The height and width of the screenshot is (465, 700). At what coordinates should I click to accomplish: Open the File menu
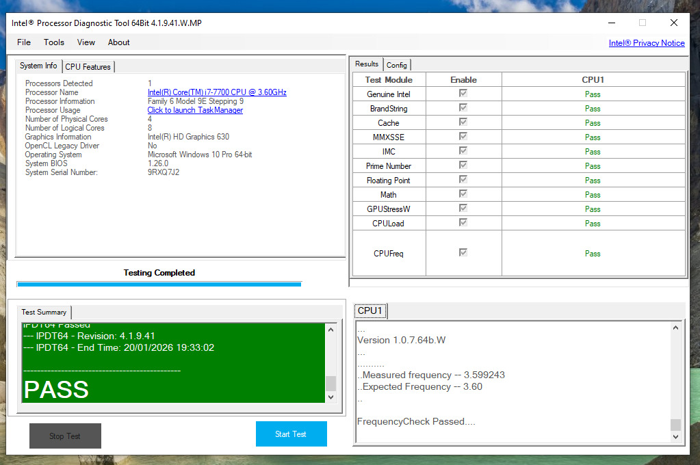[24, 42]
